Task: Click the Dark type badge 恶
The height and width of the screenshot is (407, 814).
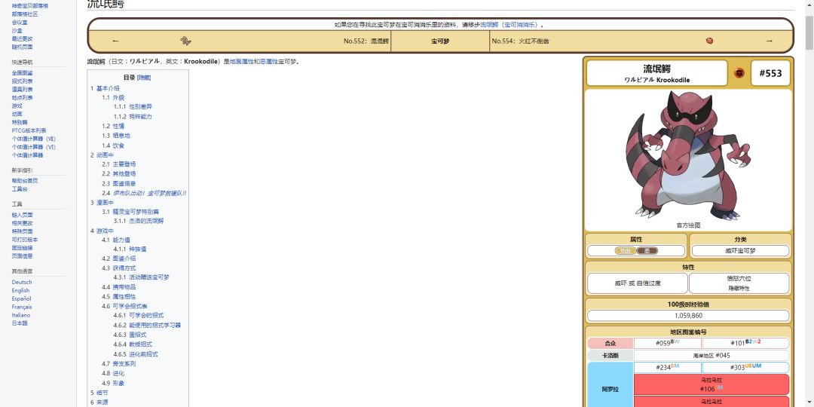Action: tap(647, 251)
